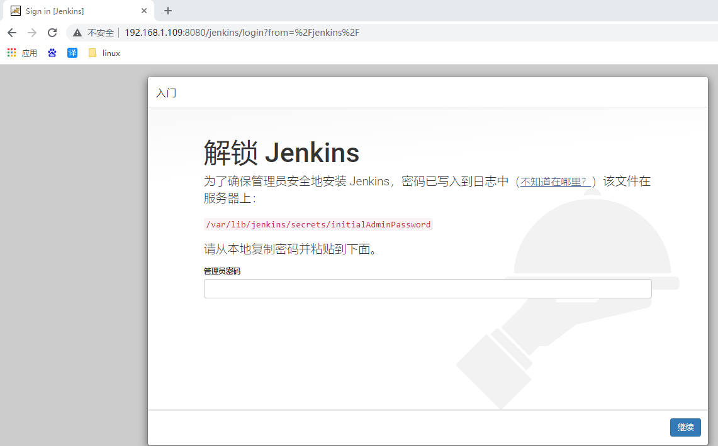The height and width of the screenshot is (446, 718).
Task: Reload the Jenkins login page
Action: 52,33
